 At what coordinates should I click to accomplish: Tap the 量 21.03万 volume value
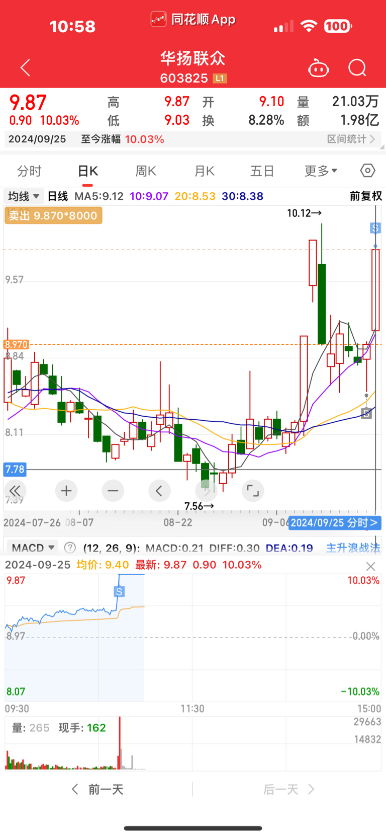coord(338,102)
